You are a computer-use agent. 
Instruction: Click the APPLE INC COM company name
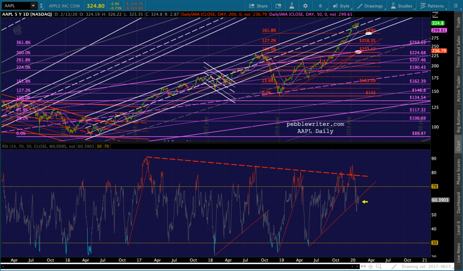pos(64,6)
